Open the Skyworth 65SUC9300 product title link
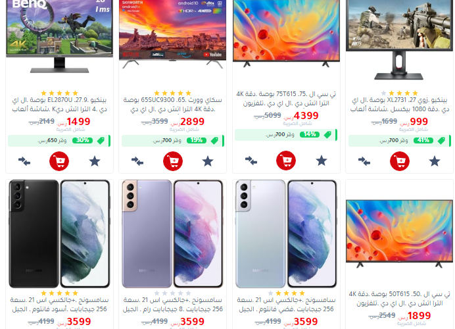Screen dimensions: 455x329 point(173,105)
